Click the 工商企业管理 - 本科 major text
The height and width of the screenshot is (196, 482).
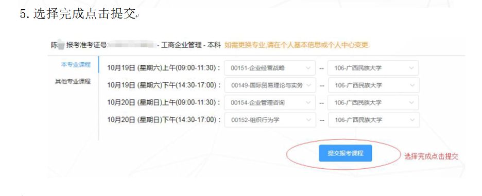(191, 45)
